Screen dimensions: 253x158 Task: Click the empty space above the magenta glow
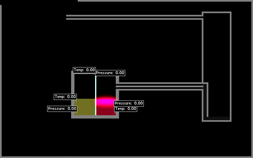tap(106, 86)
